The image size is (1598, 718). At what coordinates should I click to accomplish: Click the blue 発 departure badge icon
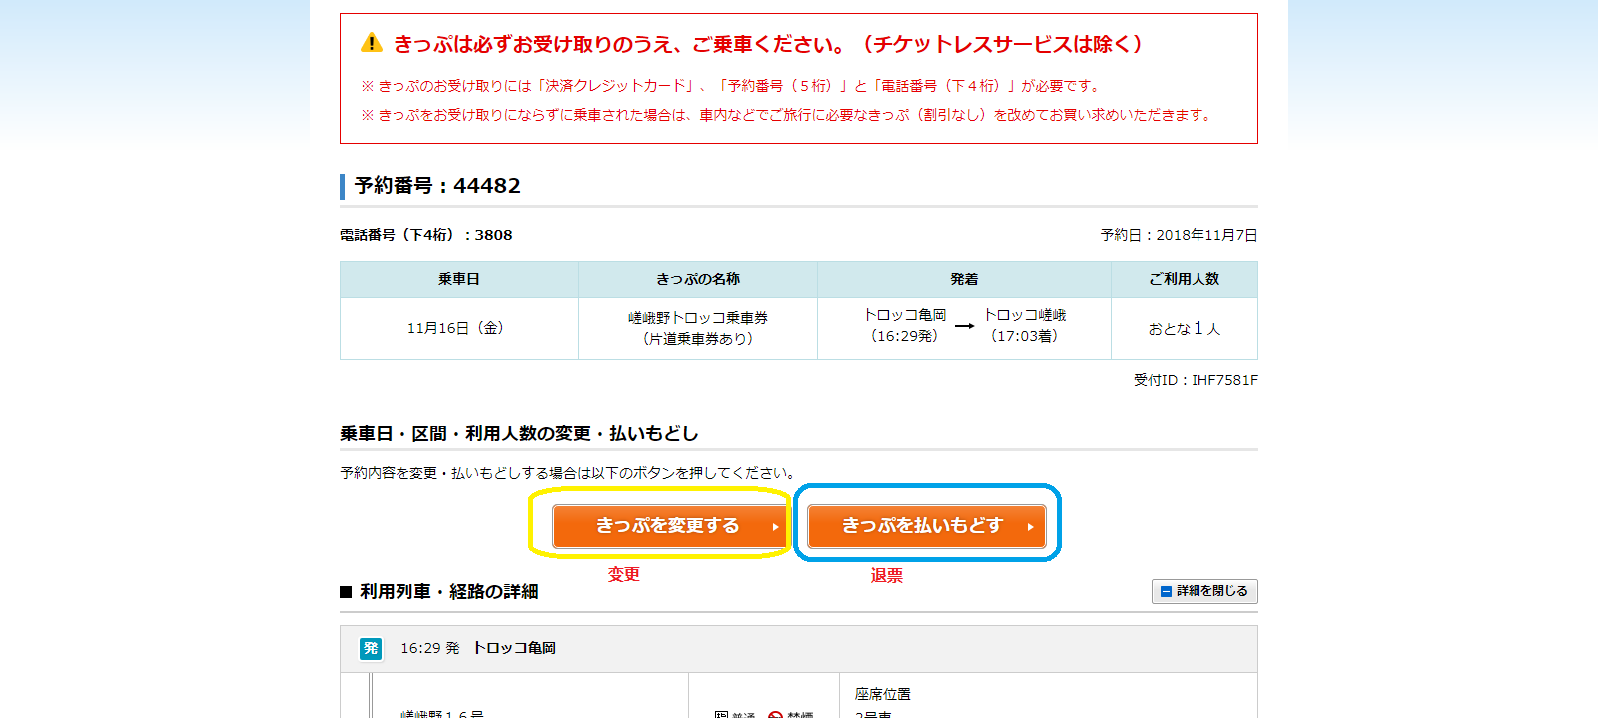point(371,648)
